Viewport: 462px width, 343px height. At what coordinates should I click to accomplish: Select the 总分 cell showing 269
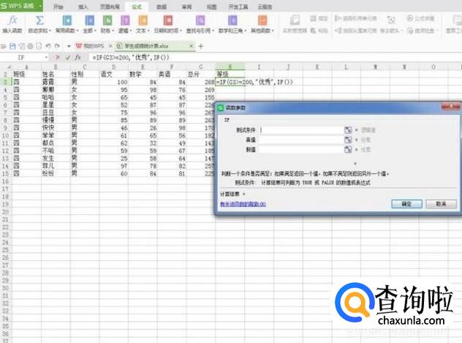tap(200, 89)
